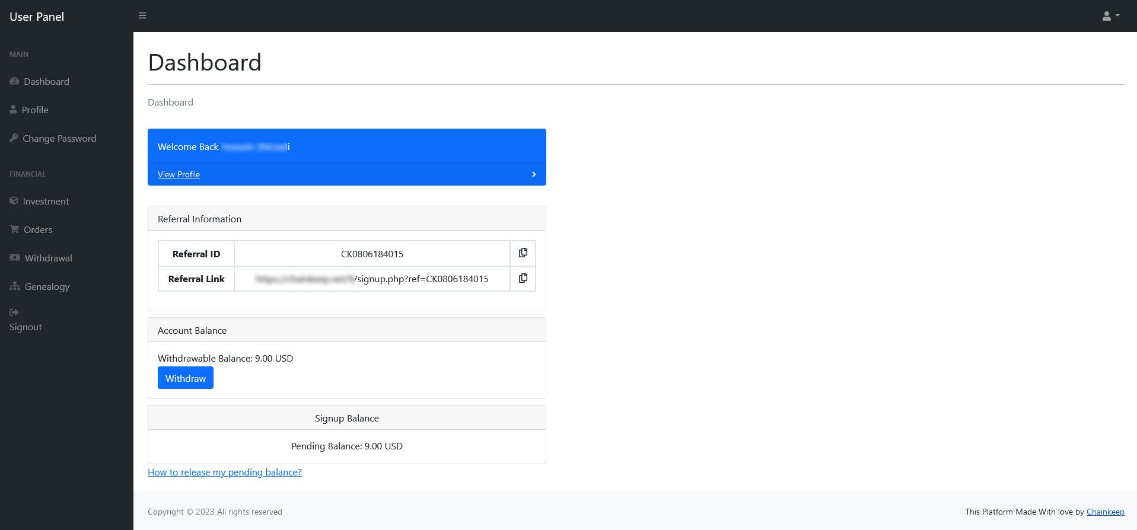
Task: Copy the Referral ID with copy icon
Action: [x=523, y=253]
